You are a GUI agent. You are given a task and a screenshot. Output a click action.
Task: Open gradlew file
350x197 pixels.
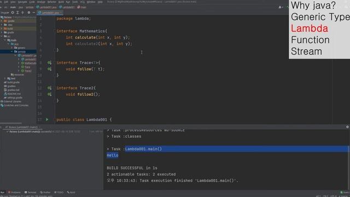10,86
